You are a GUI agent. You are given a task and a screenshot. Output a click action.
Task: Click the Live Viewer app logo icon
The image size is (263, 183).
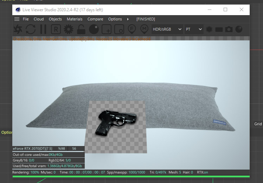click(18, 10)
